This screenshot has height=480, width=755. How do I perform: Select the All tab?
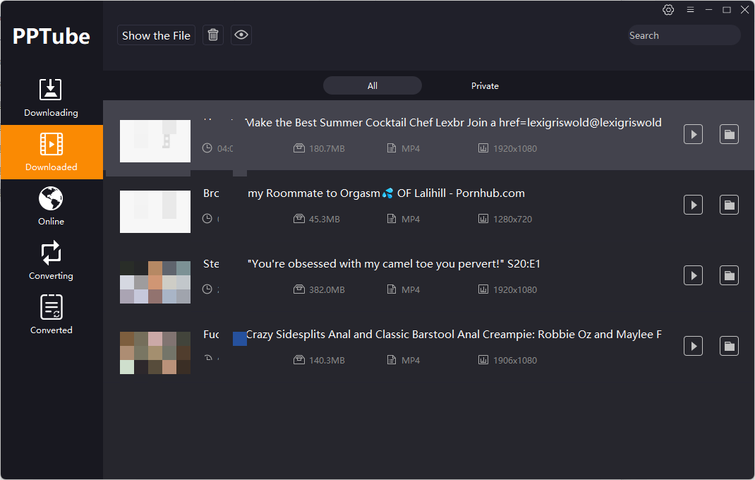point(372,85)
